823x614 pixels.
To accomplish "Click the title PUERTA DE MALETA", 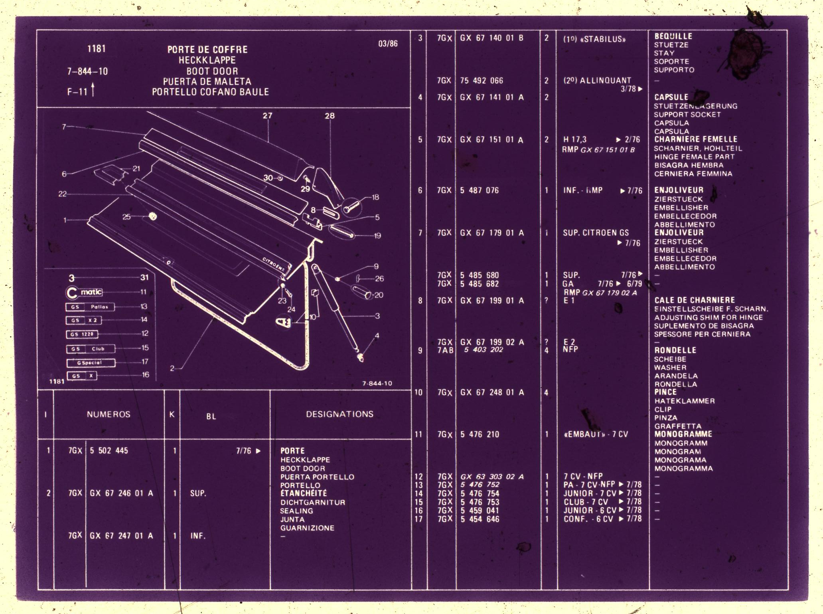I will click(207, 81).
